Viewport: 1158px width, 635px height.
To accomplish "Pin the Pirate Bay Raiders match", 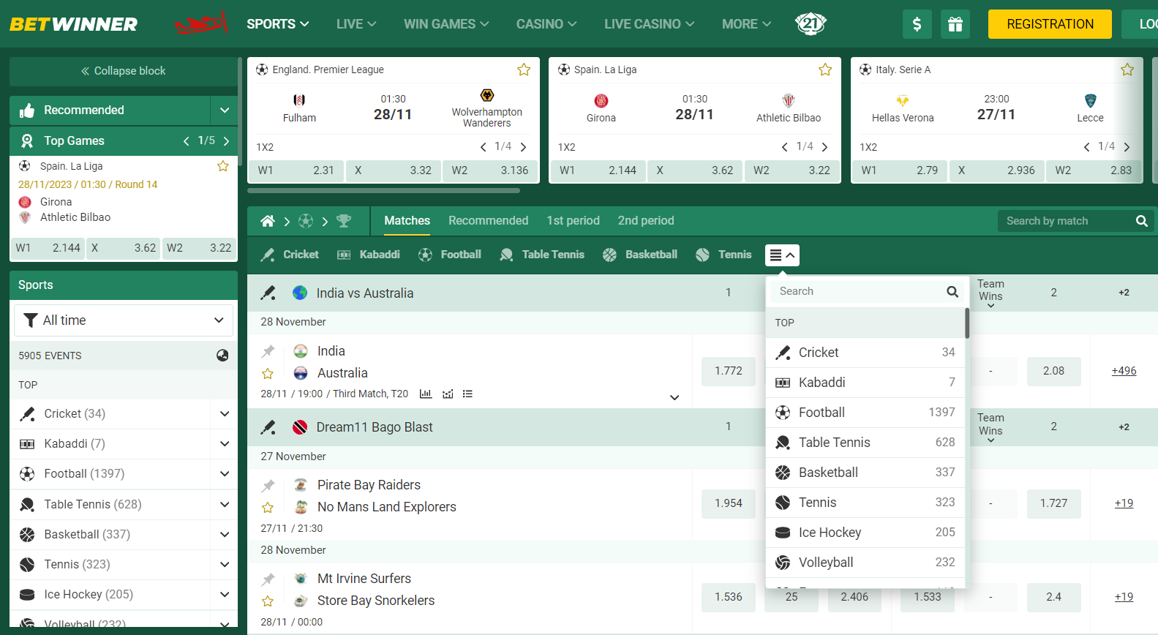I will (268, 485).
